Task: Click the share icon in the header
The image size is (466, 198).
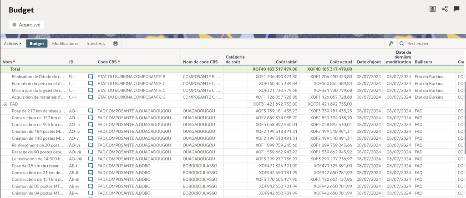Action: pyautogui.click(x=445, y=9)
